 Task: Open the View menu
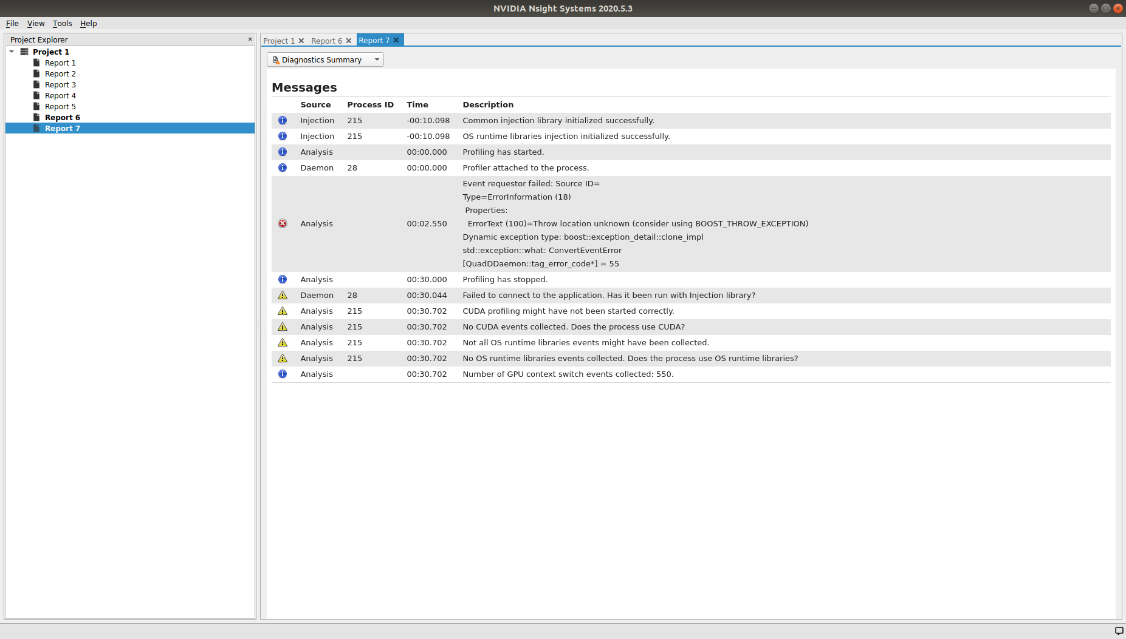[x=36, y=24]
